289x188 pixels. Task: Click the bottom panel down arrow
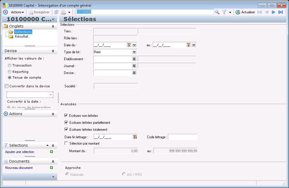coord(53,177)
